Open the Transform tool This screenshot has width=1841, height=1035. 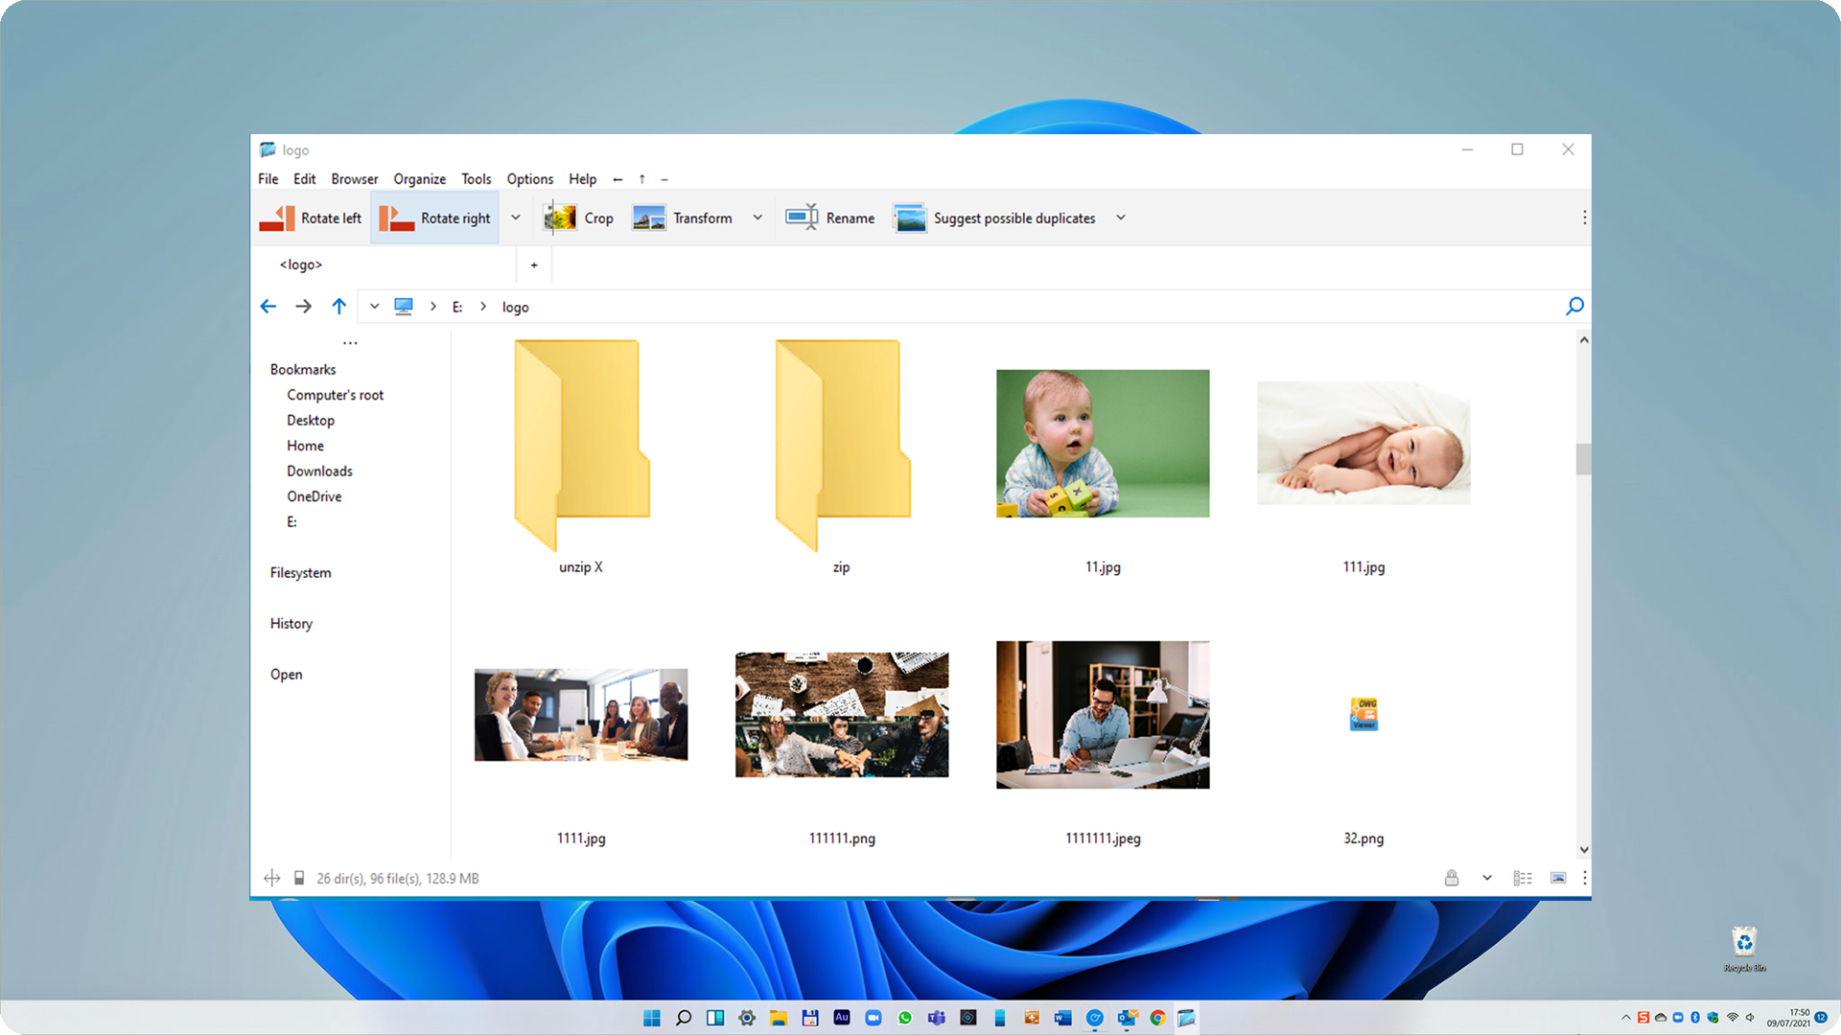[x=683, y=218]
